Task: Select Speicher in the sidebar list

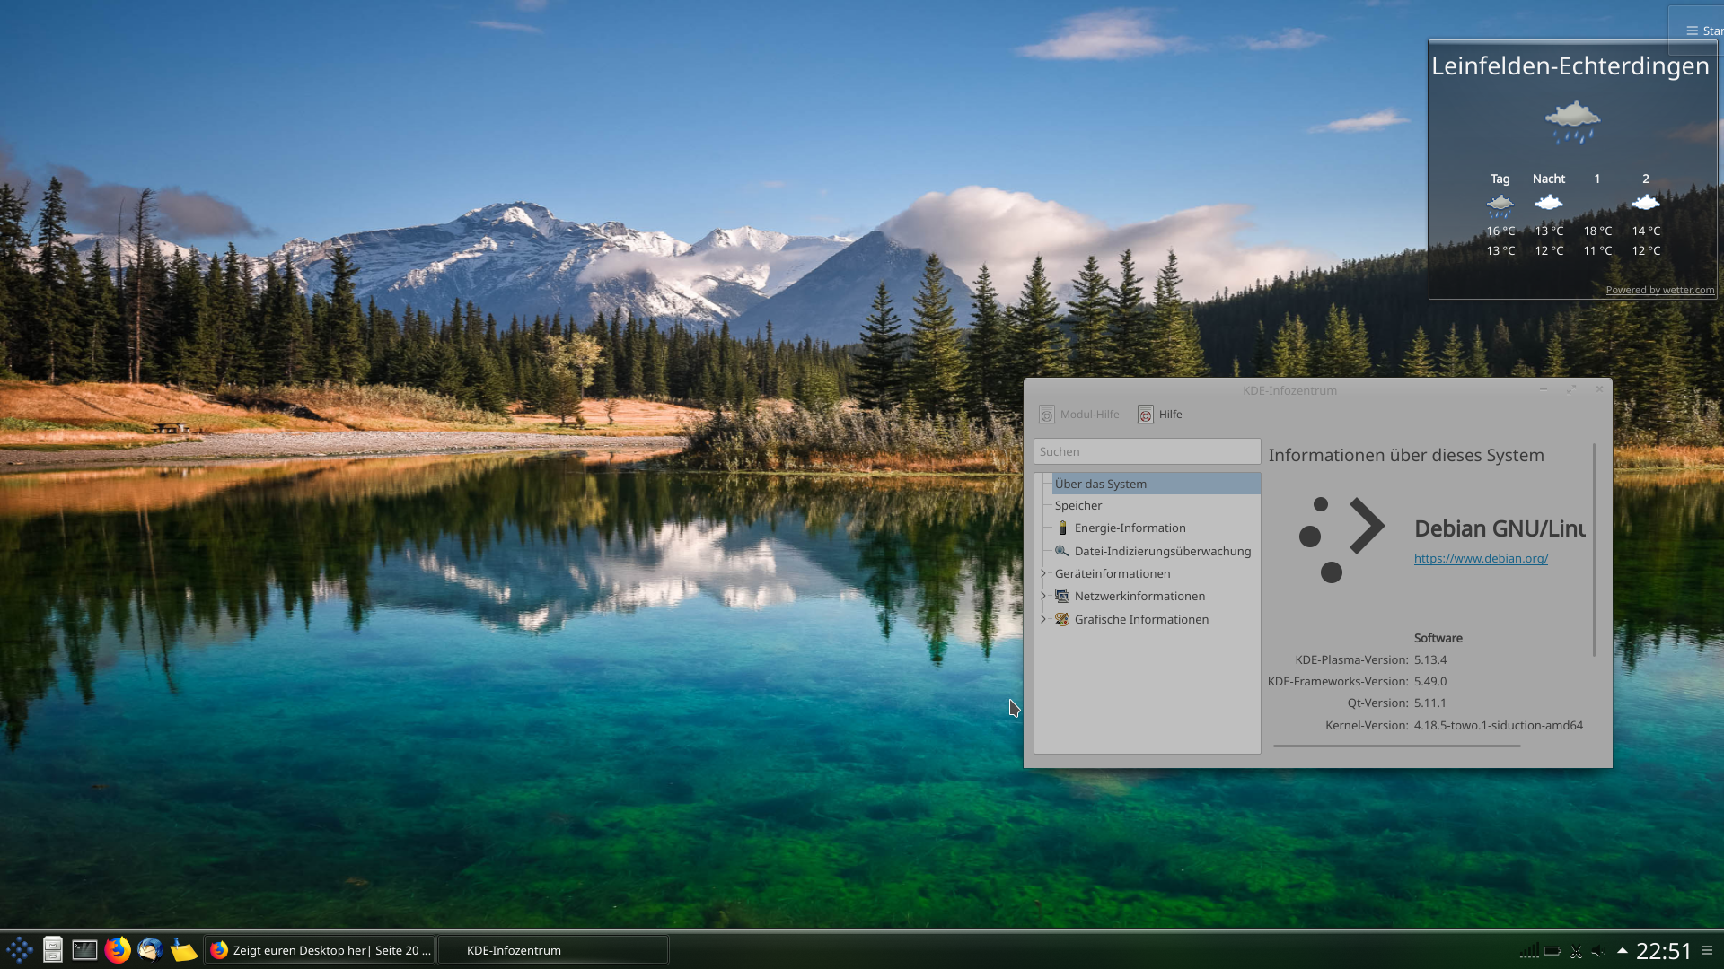Action: [1079, 505]
